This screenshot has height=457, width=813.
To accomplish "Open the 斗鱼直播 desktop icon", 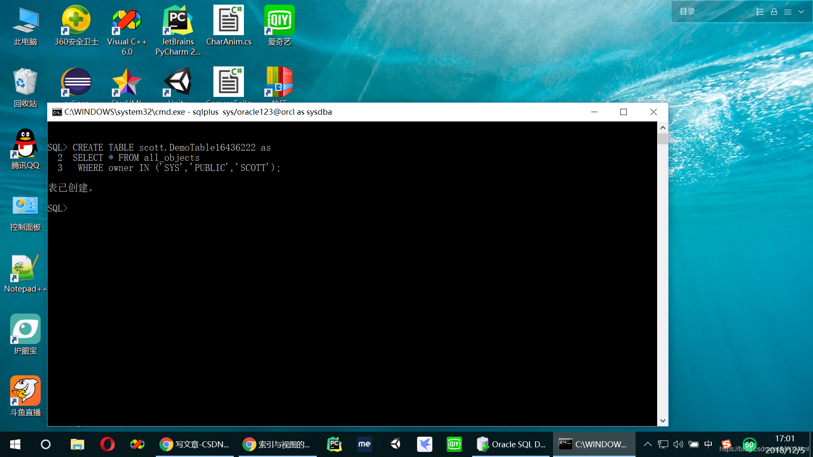I will [25, 391].
